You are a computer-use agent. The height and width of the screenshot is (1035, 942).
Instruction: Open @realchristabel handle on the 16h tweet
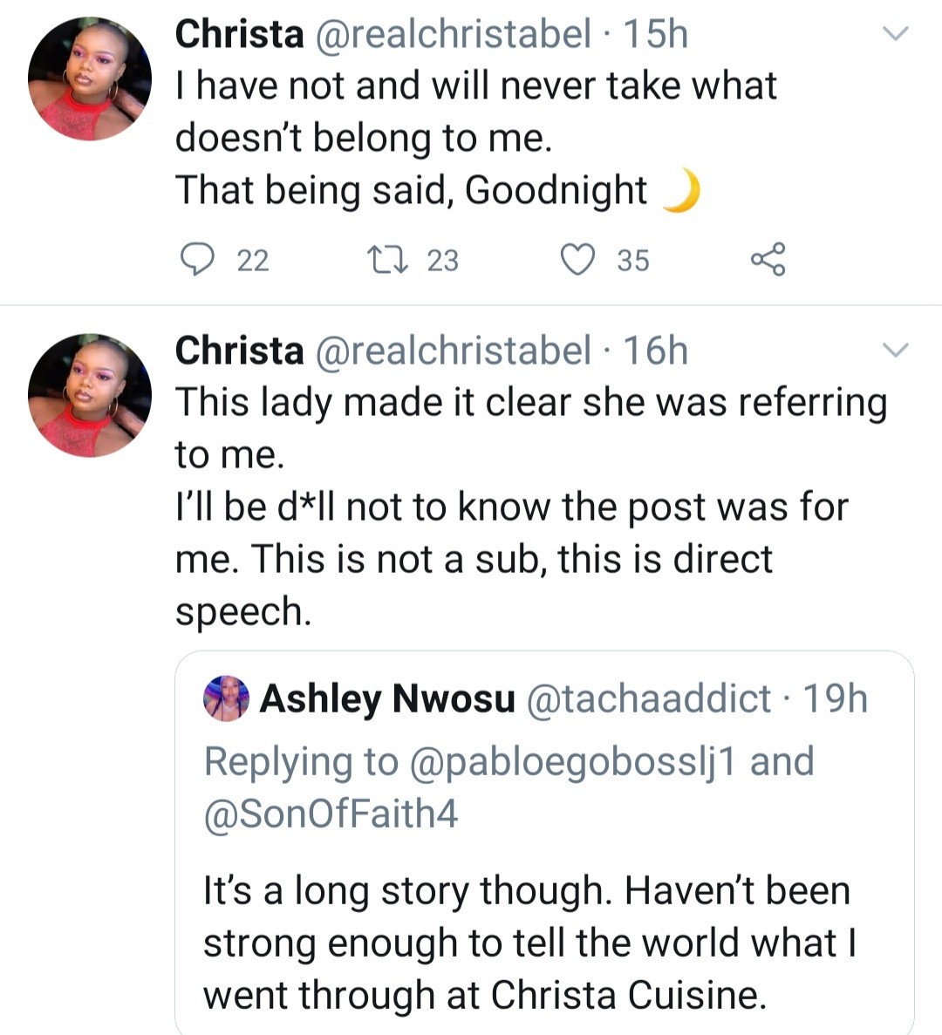tap(451, 351)
